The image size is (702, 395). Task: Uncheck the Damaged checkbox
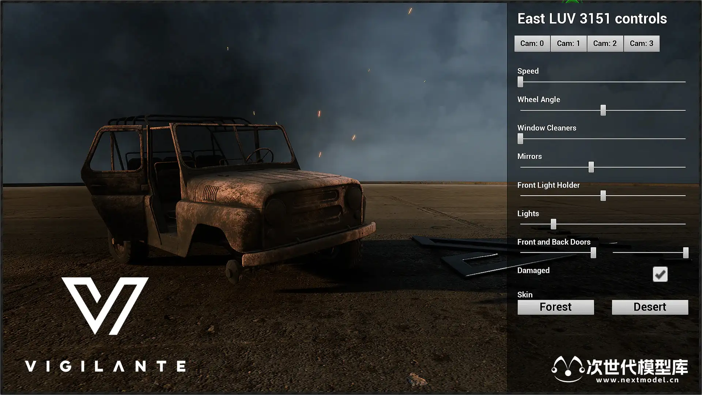pyautogui.click(x=660, y=274)
